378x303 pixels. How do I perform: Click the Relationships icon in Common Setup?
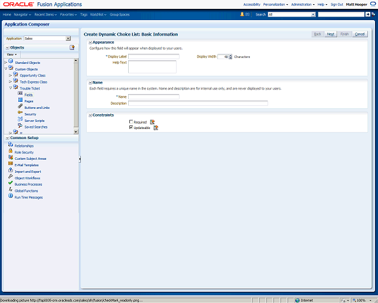pyautogui.click(x=11, y=144)
